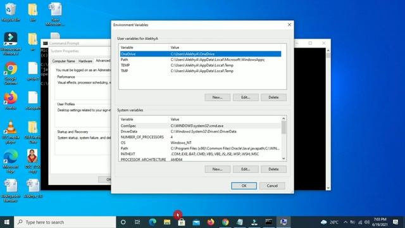Click New under User variables
Viewport: 405px width, 228px height.
[x=218, y=98]
